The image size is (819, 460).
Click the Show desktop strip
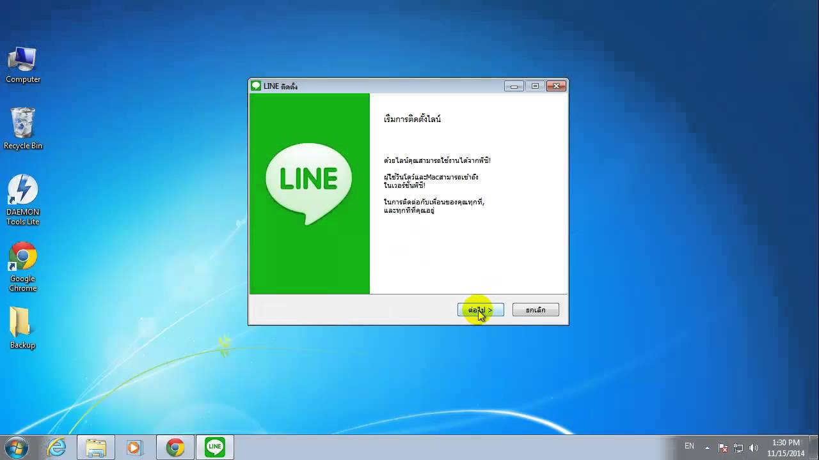815,447
